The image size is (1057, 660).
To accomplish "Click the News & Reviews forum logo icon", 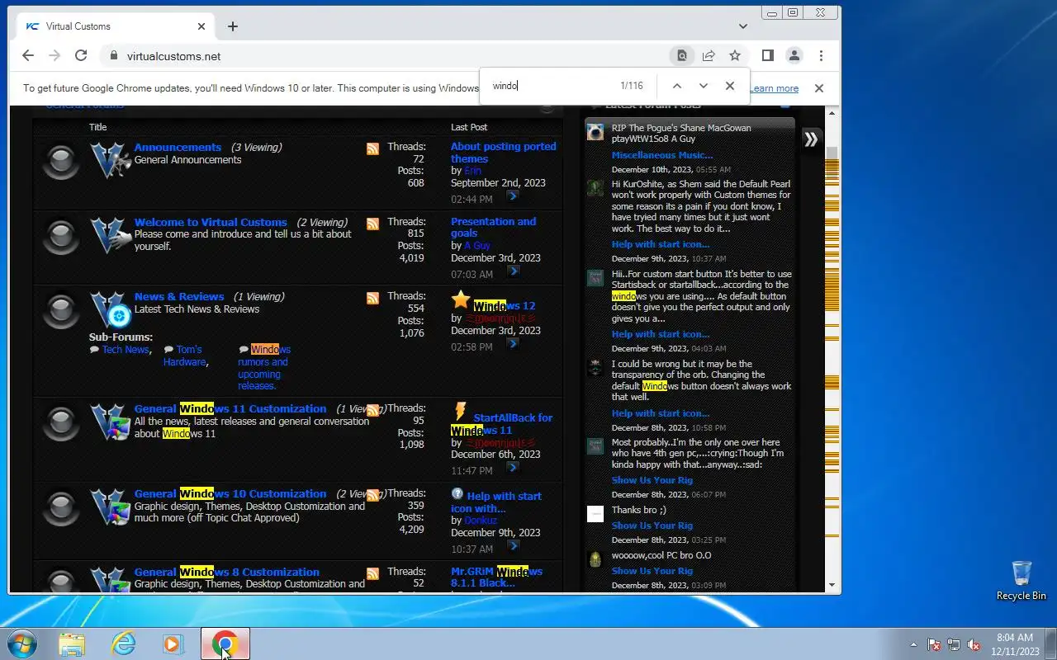I will click(111, 309).
